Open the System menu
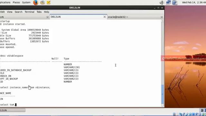The height and width of the screenshot is (116, 206). point(26,2)
